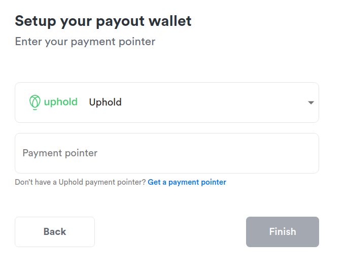
Task: Click the green Uphold logo emblem
Action: click(x=34, y=102)
